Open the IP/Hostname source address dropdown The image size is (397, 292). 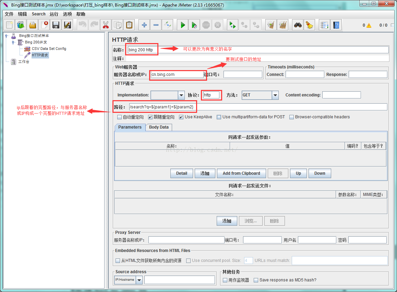[x=139, y=280]
